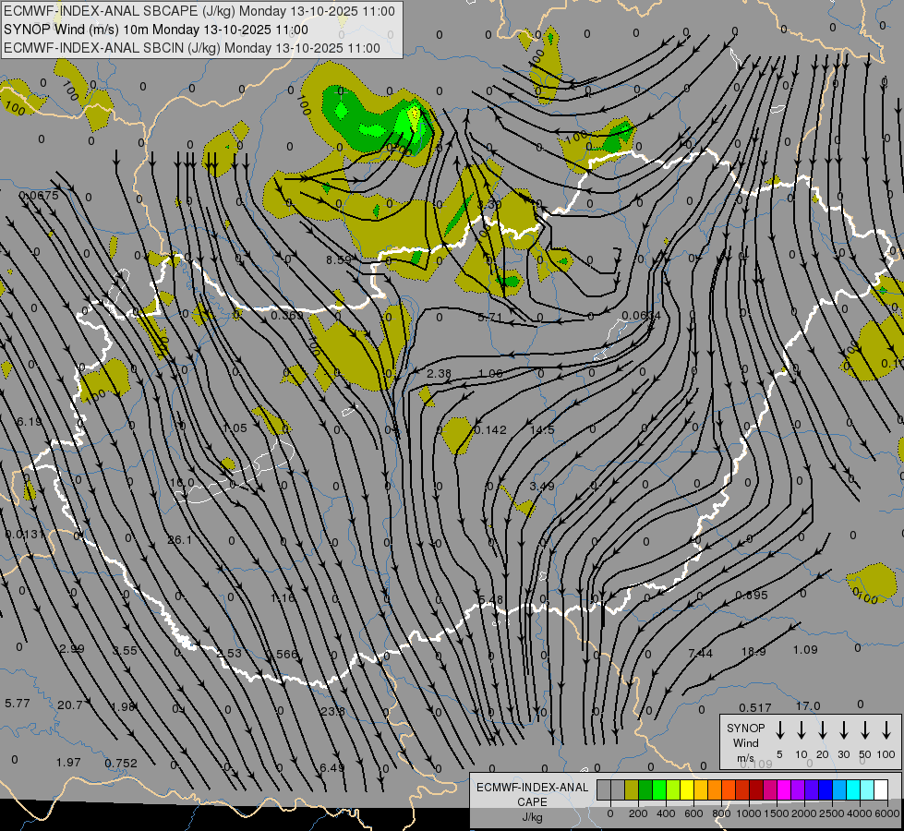
Task: Click the 0.752 value on the map
Action: tap(121, 763)
